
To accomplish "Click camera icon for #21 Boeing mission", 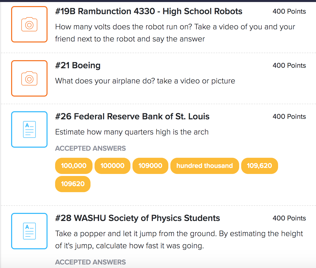I will click(29, 79).
